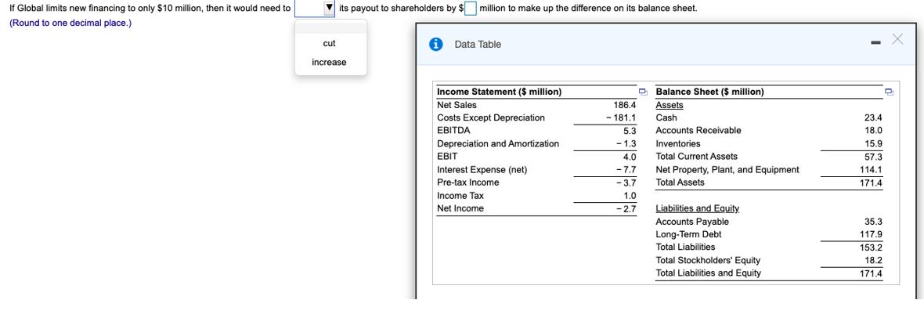The image size is (924, 318).
Task: Click the Inventories label
Action: click(x=678, y=144)
